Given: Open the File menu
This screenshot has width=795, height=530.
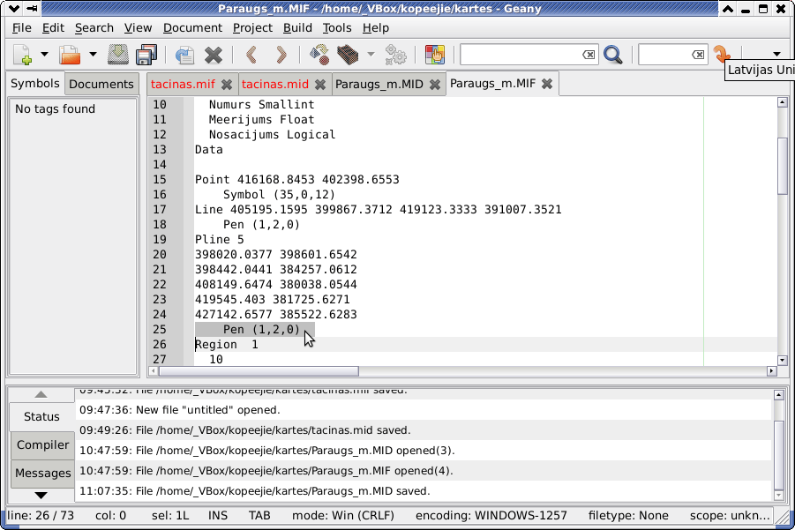Looking at the screenshot, I should (x=21, y=28).
